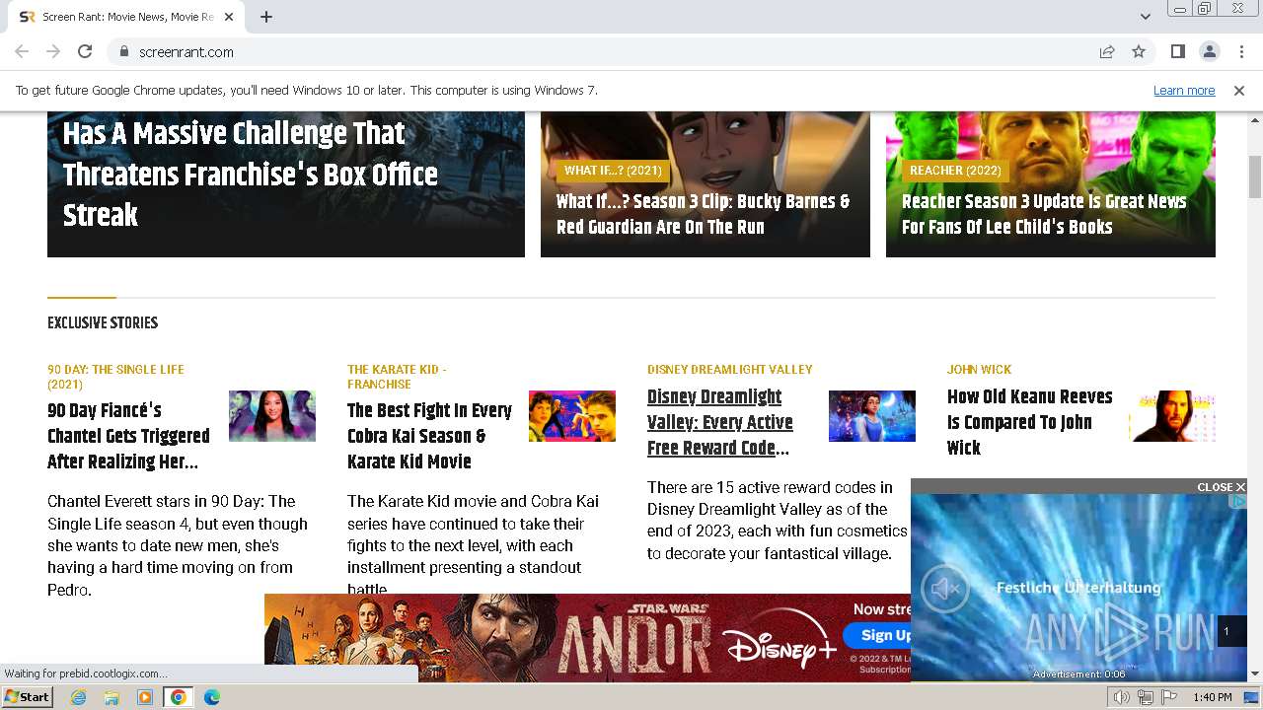Open Best Fight In Every Cobra Kai article

pos(429,436)
